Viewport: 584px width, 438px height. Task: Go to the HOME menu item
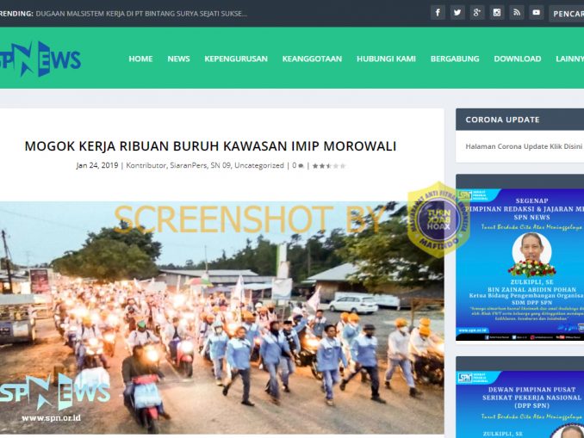140,59
